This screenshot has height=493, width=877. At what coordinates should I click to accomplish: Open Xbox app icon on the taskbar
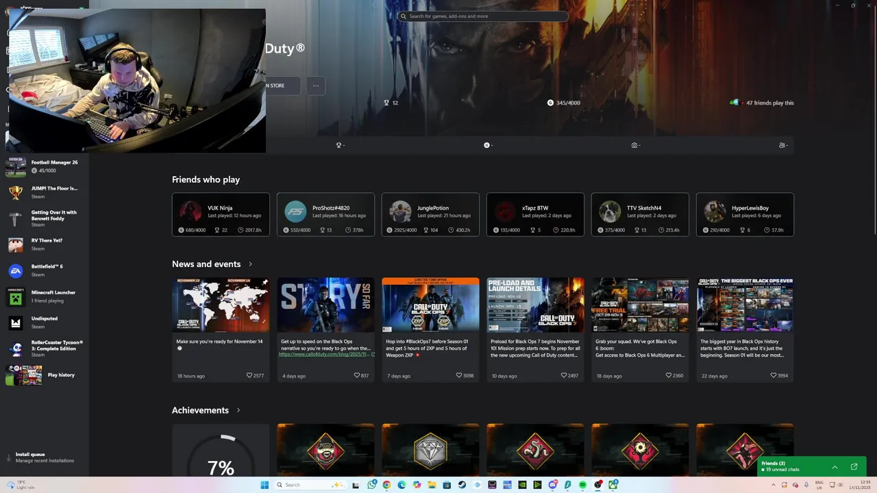click(x=613, y=485)
